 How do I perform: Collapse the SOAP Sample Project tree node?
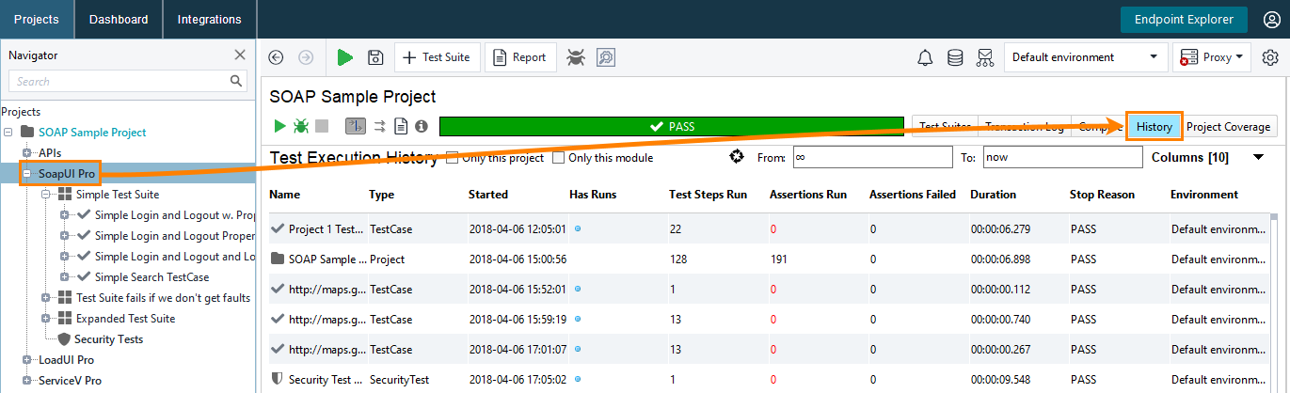click(8, 133)
